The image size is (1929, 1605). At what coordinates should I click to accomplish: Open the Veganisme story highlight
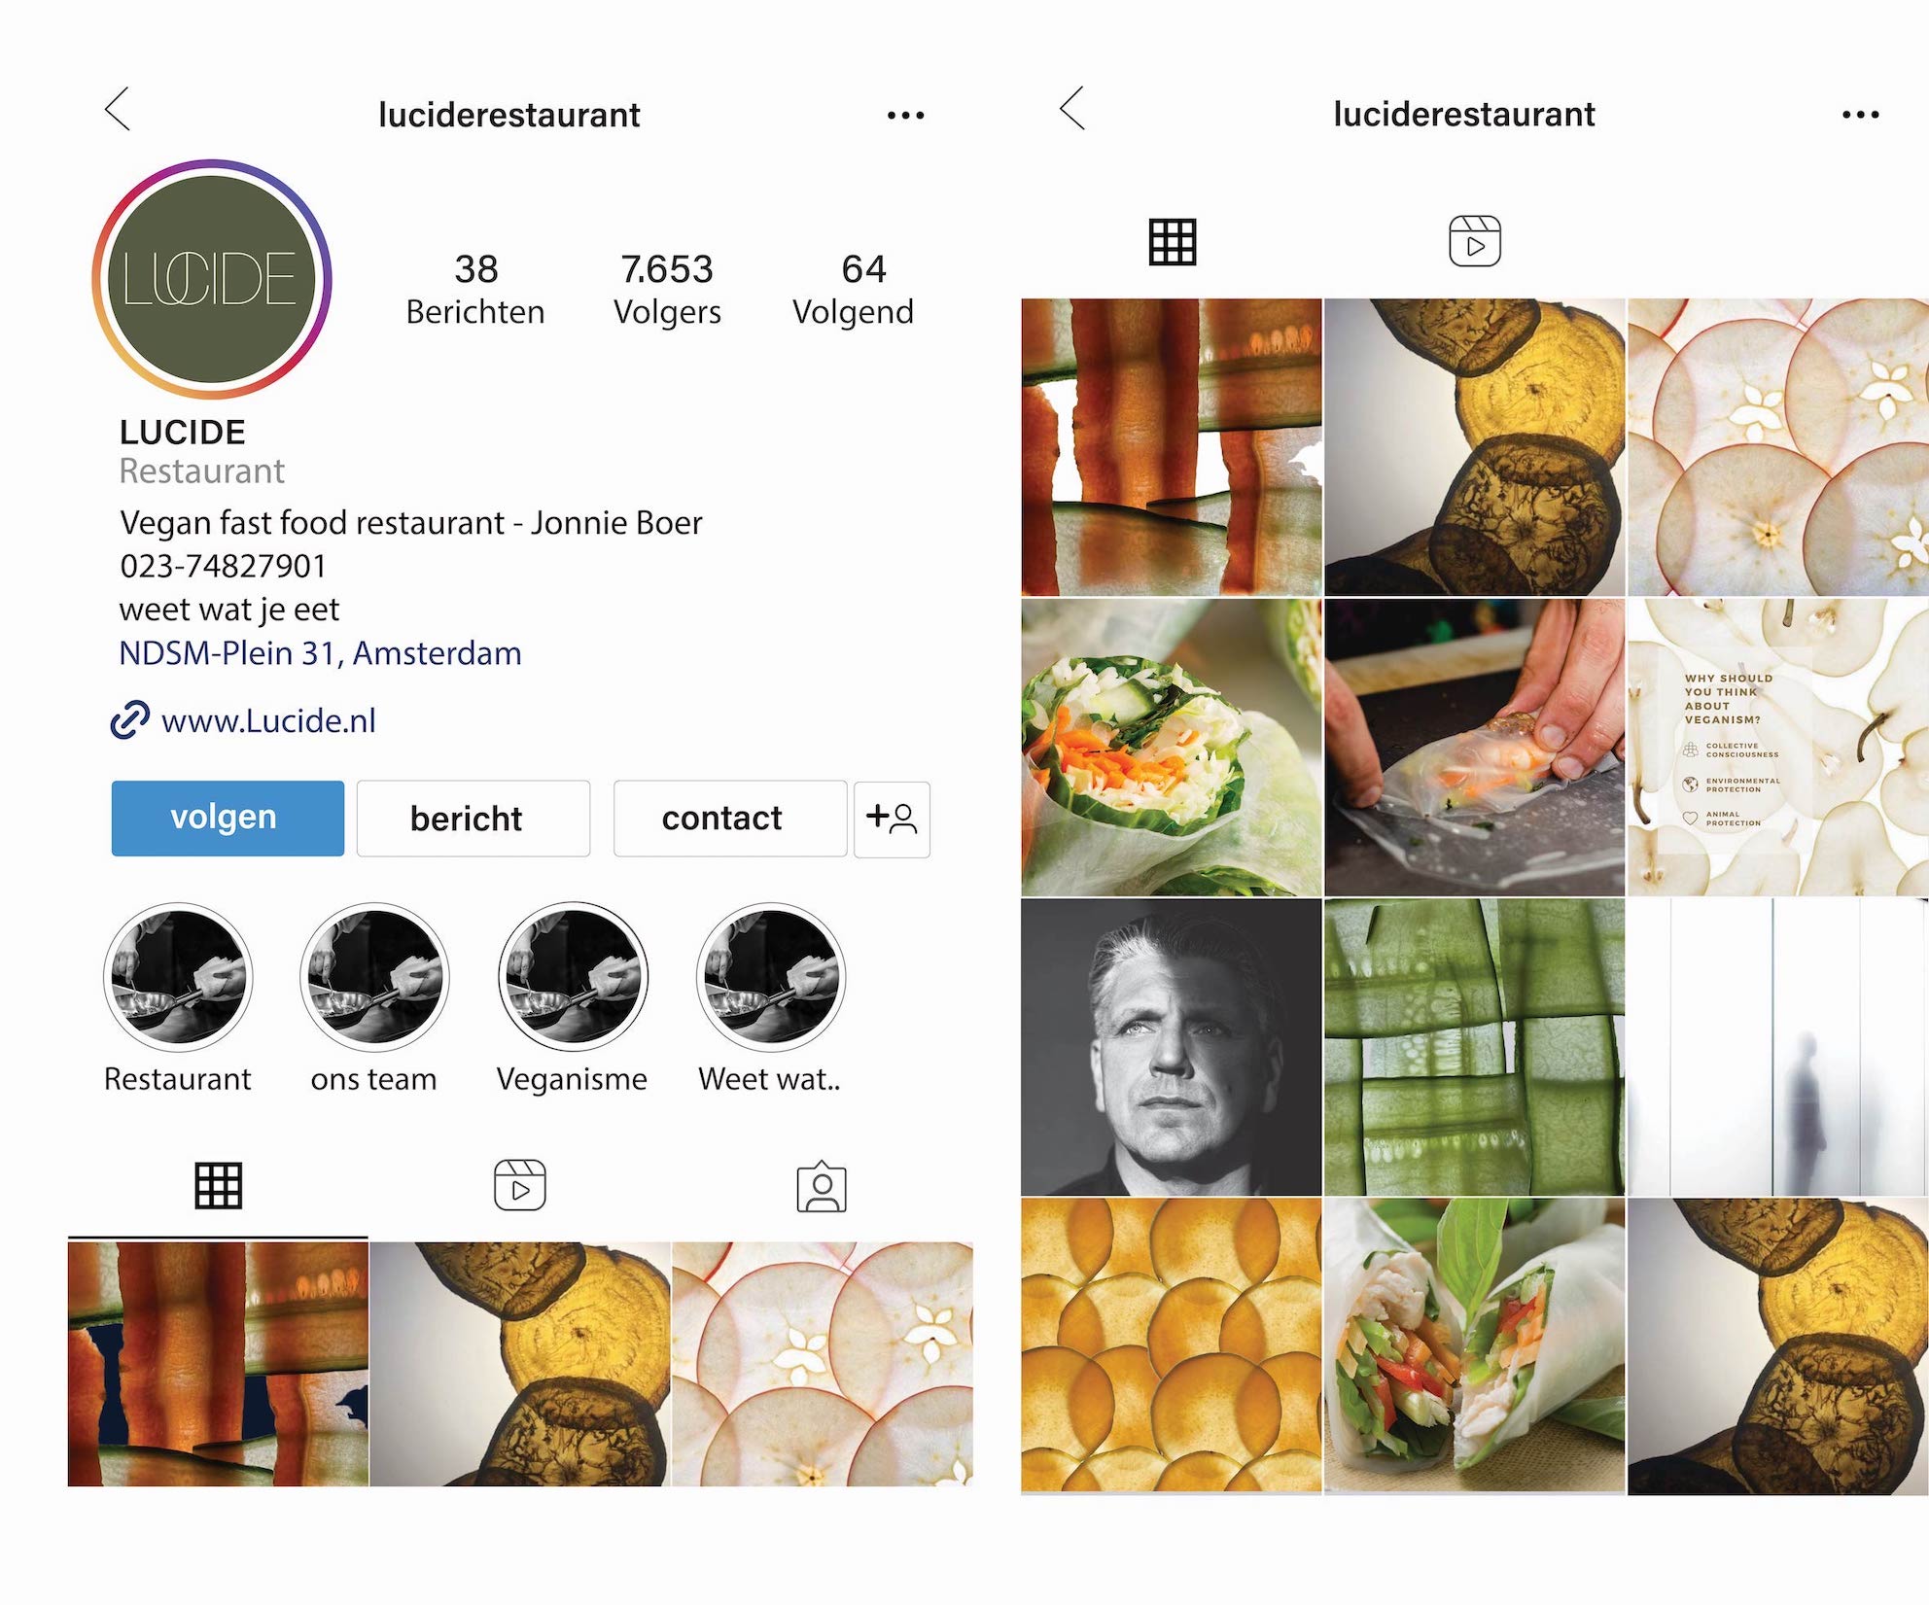point(574,977)
